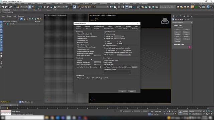Click the Redo arrow icon

pyautogui.click(x=6, y=7)
